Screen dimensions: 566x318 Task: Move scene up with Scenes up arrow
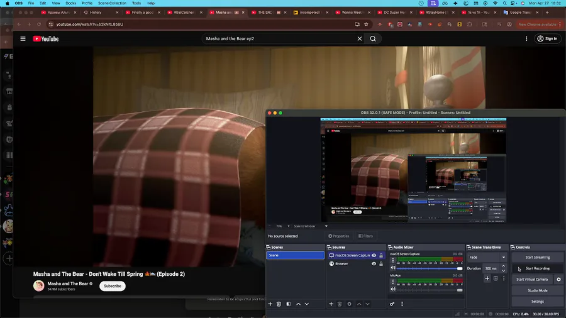(x=298, y=304)
